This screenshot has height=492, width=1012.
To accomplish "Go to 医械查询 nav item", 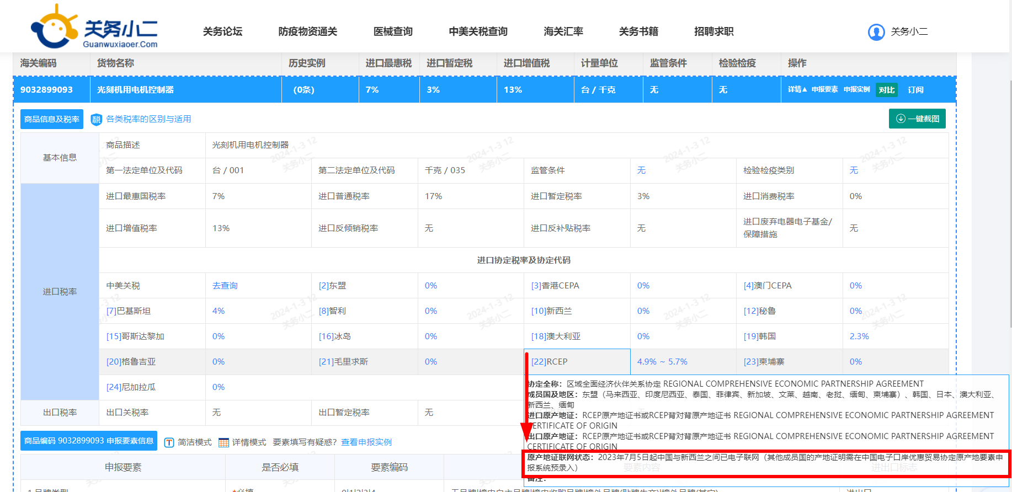I will pyautogui.click(x=393, y=31).
